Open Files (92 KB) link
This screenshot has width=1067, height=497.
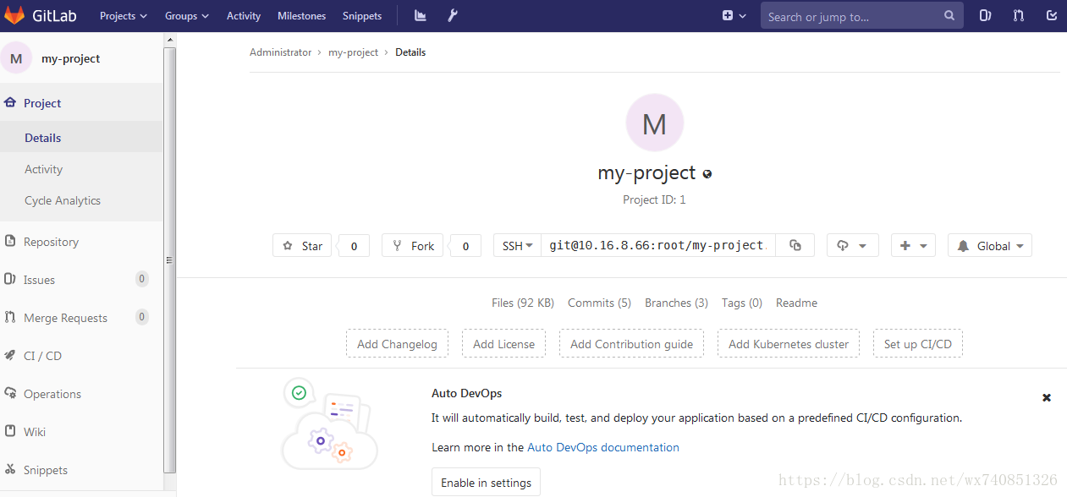523,303
